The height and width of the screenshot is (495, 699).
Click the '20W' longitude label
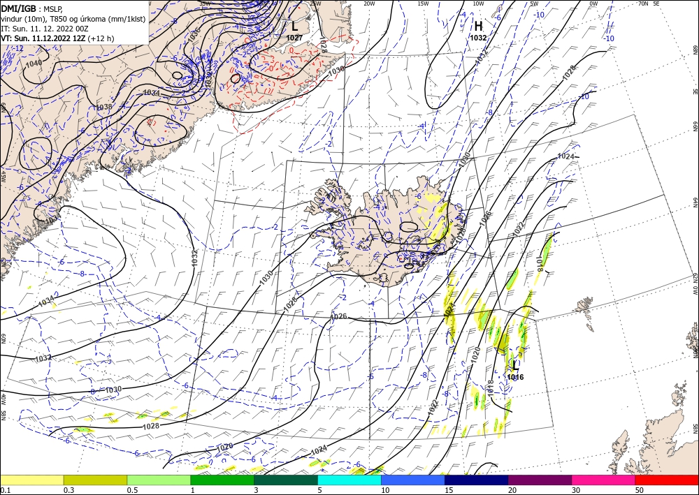click(368, 3)
